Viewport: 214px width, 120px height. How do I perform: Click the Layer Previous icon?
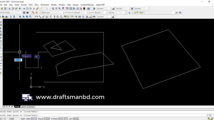click(180, 13)
